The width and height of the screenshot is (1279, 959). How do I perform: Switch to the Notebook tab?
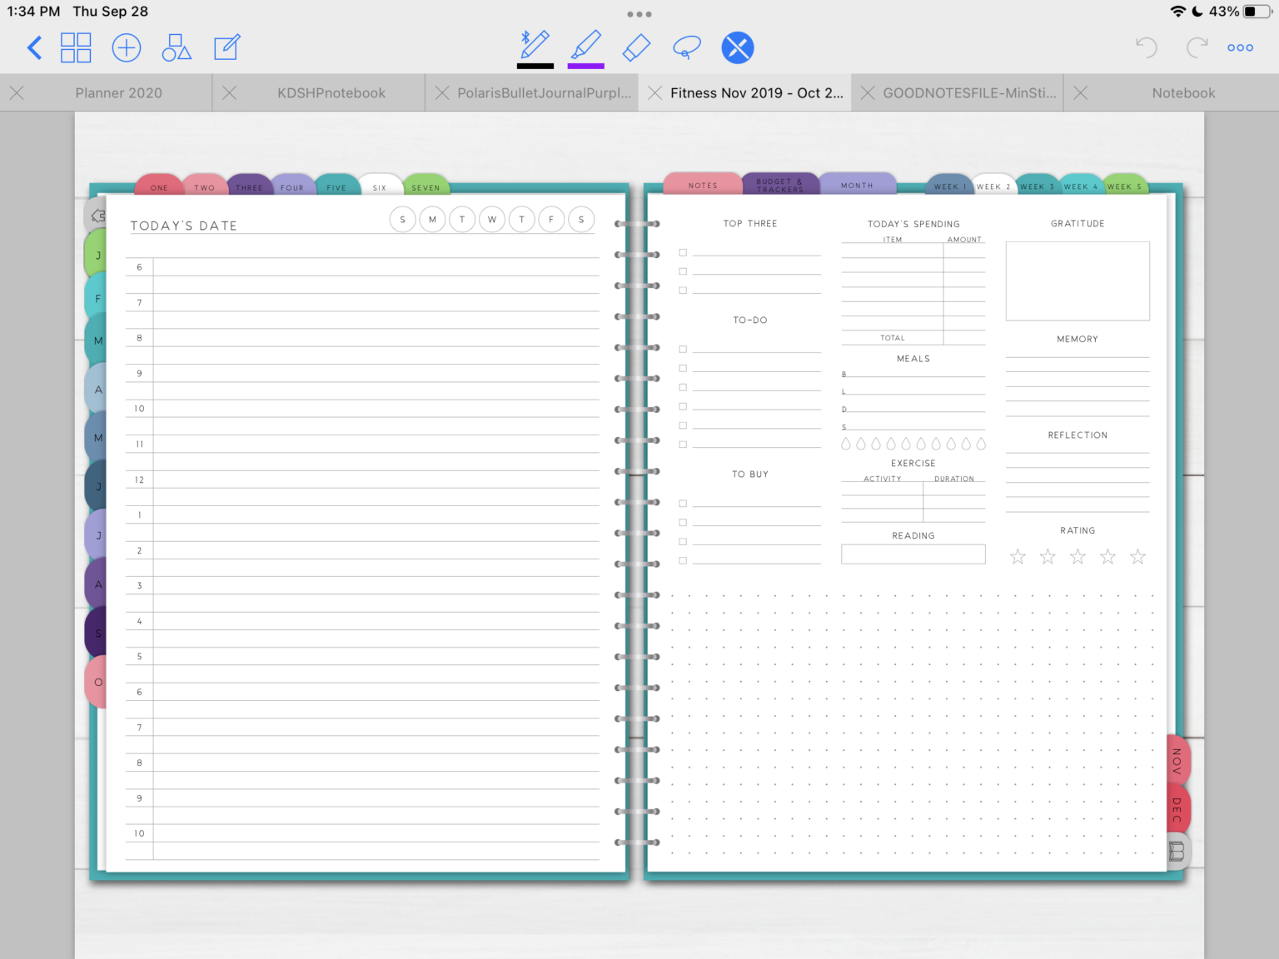[1183, 92]
